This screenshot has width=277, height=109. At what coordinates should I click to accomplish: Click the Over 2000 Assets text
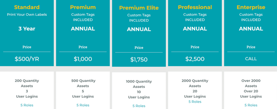[251, 83]
